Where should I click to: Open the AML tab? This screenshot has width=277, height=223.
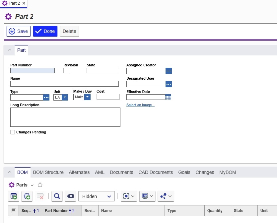pos(100,172)
